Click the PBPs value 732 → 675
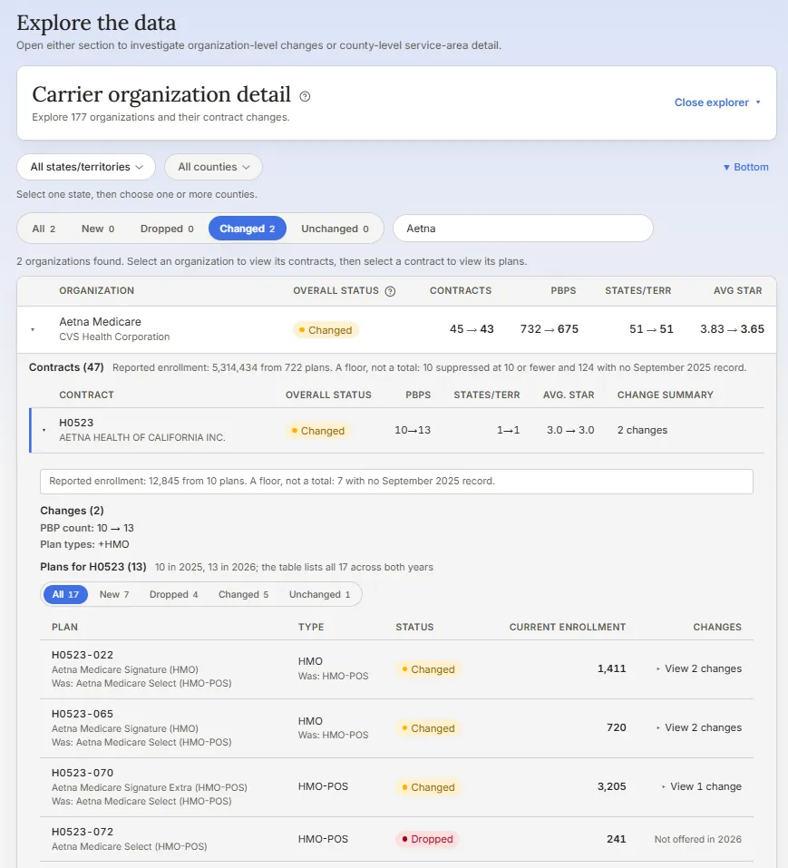 (x=549, y=329)
